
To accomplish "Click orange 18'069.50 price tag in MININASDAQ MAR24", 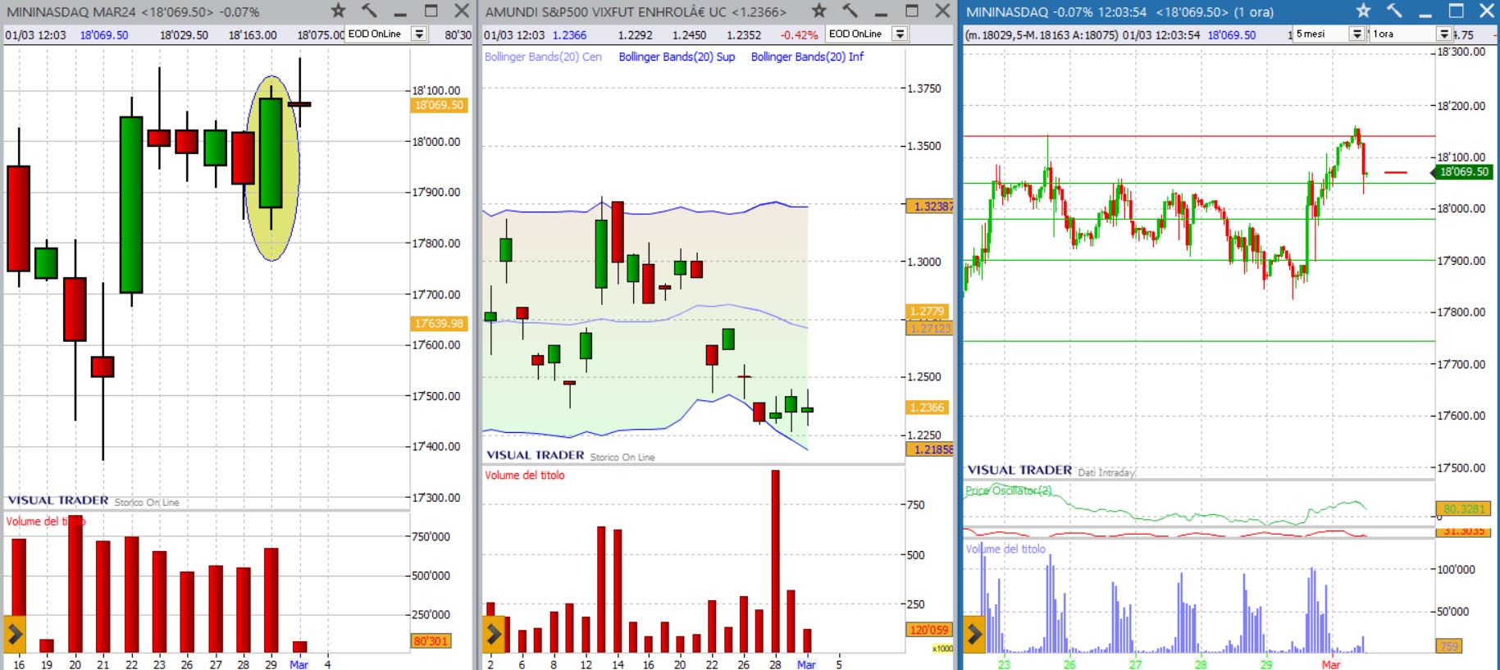I will pyautogui.click(x=439, y=105).
